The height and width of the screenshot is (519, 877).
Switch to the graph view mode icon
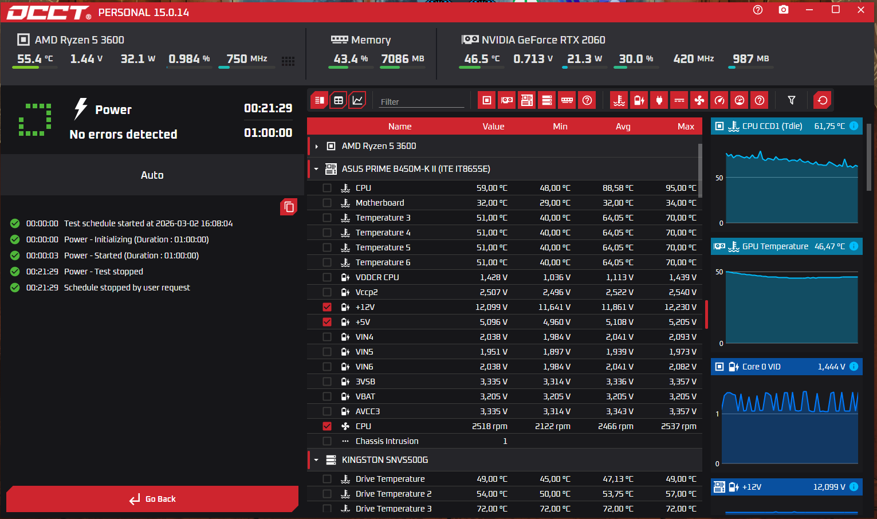[357, 100]
